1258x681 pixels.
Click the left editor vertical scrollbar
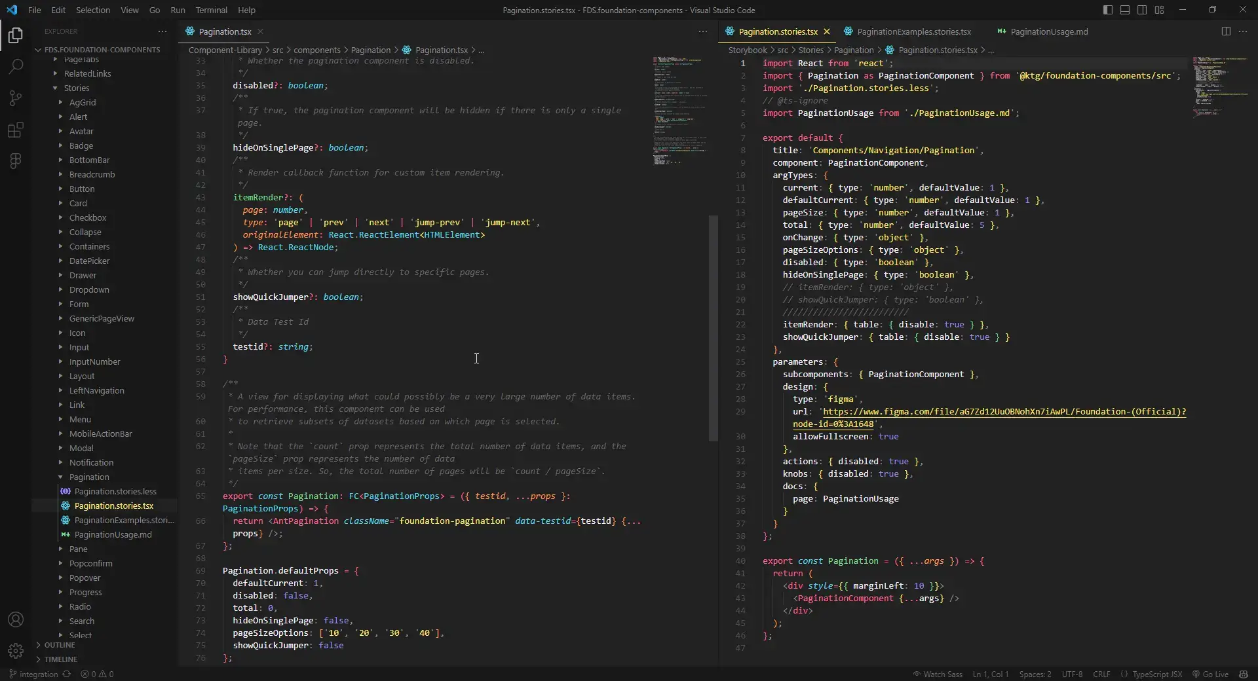(x=713, y=327)
